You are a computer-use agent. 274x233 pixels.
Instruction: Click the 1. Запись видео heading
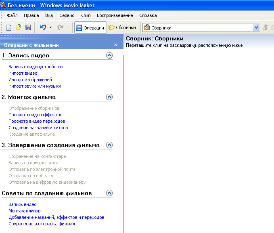25,55
